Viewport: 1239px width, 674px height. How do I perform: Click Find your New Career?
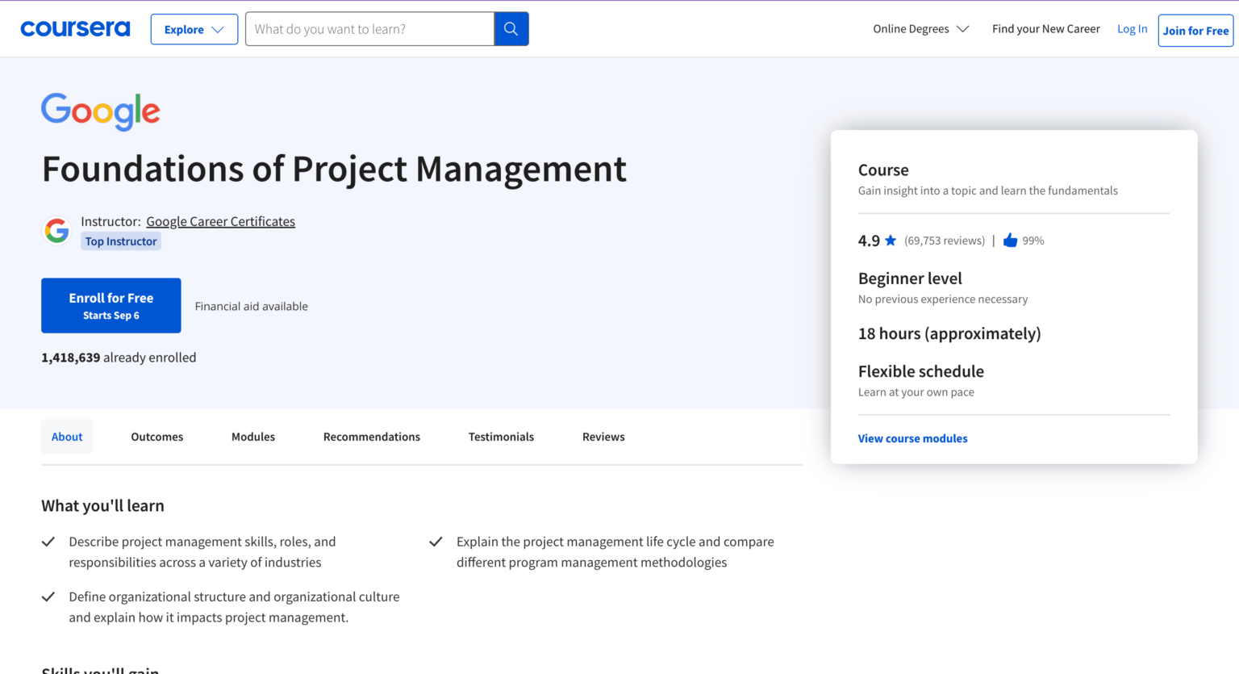point(1045,28)
